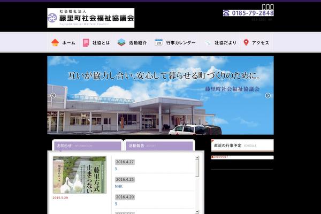Image resolution: width=321 pixels, height=214 pixels.
Task: Click the orange house Home icon
Action: [55, 43]
